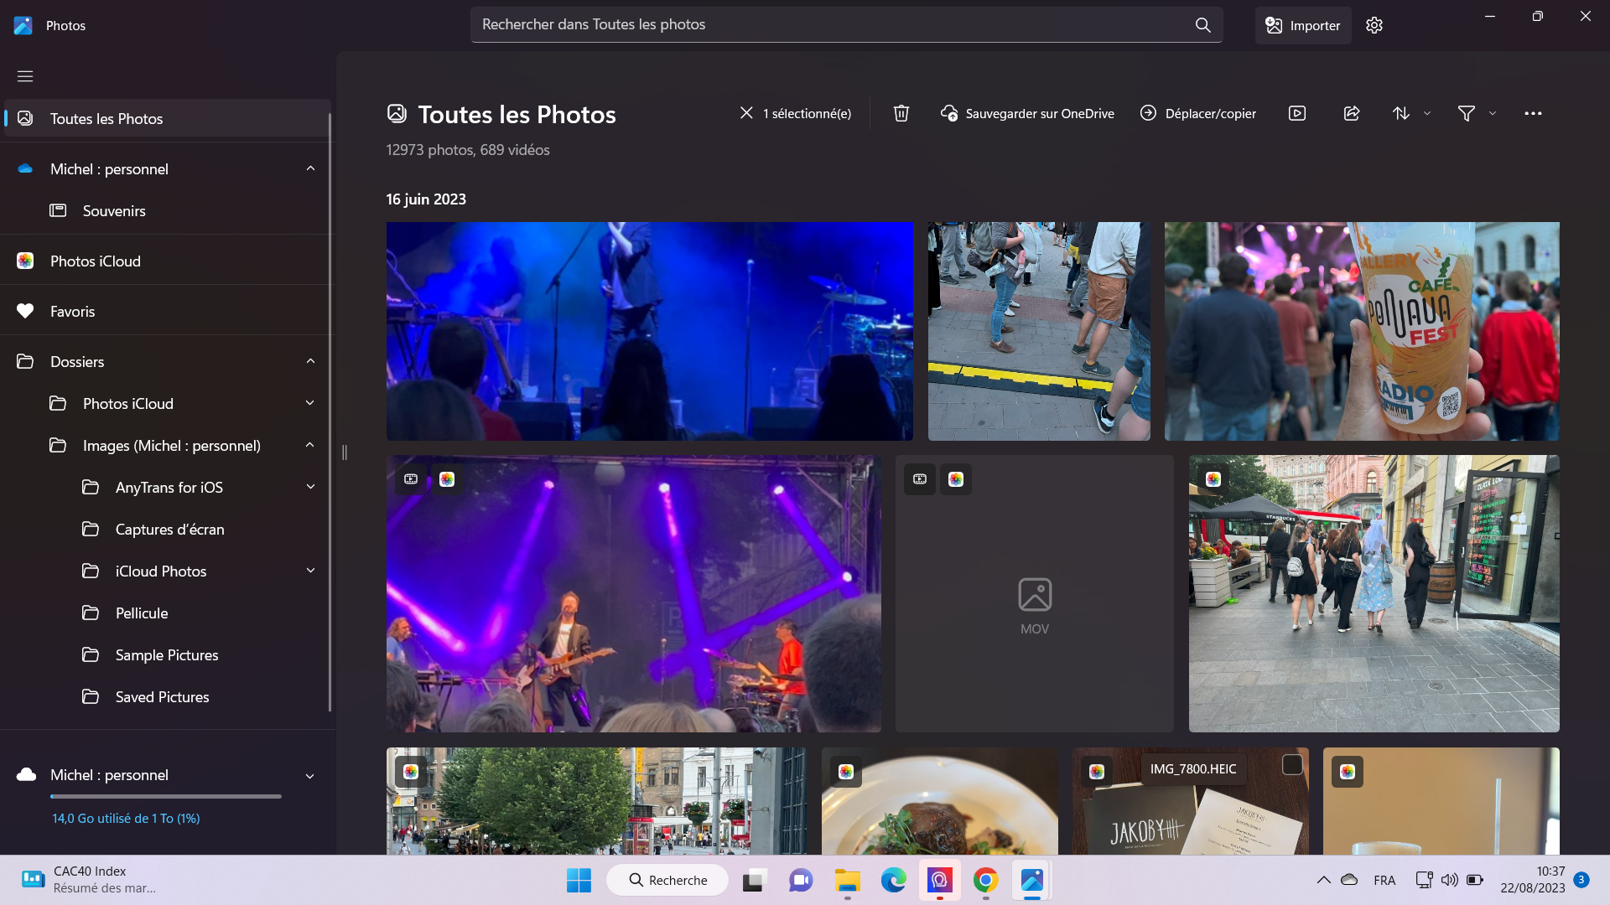
Task: Collapse the Dossiers section
Action: click(x=310, y=361)
